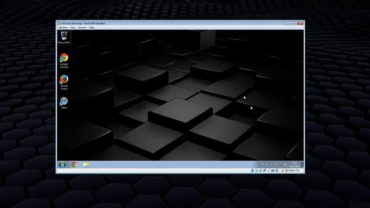Launch Chrome from the guest taskbar
Screen dimensions: 370x208
coord(75,164)
